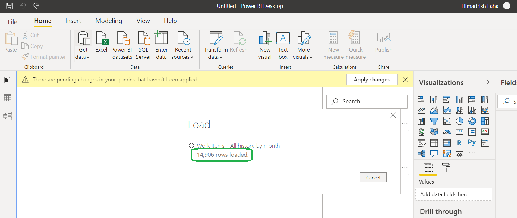Click the Apply changes button
Image resolution: width=517 pixels, height=218 pixels.
[372, 80]
